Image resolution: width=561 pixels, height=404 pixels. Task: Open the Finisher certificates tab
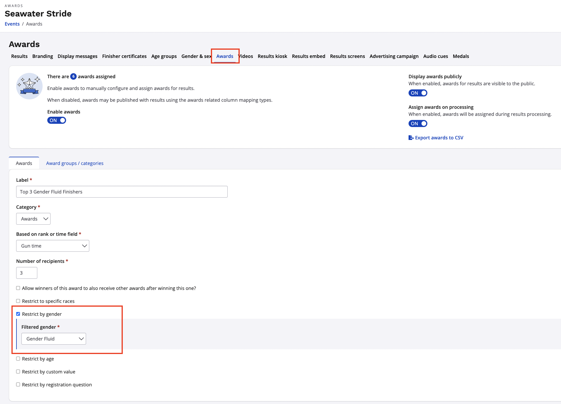[x=124, y=56]
